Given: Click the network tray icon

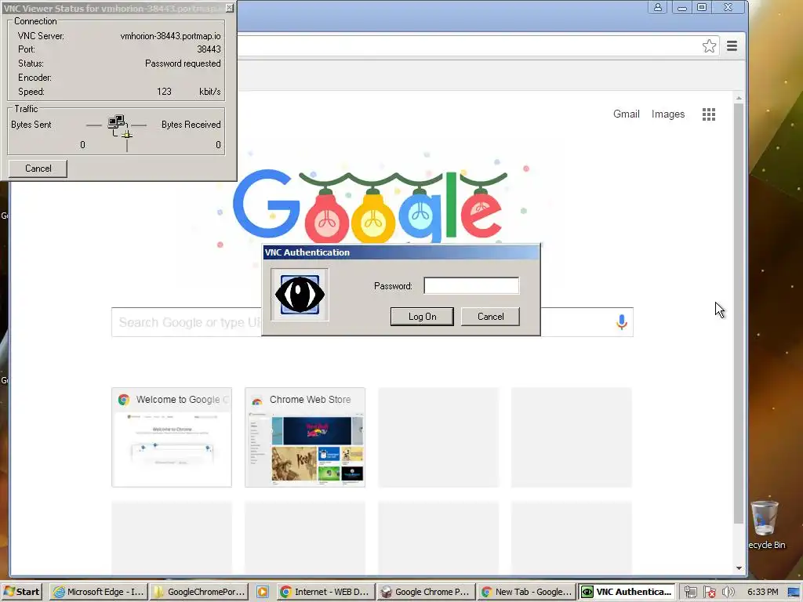Looking at the screenshot, I should pos(690,593).
